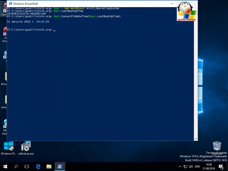The width and height of the screenshot is (228, 171).
Task: Open Task View from the taskbar
Action: pos(27,167)
